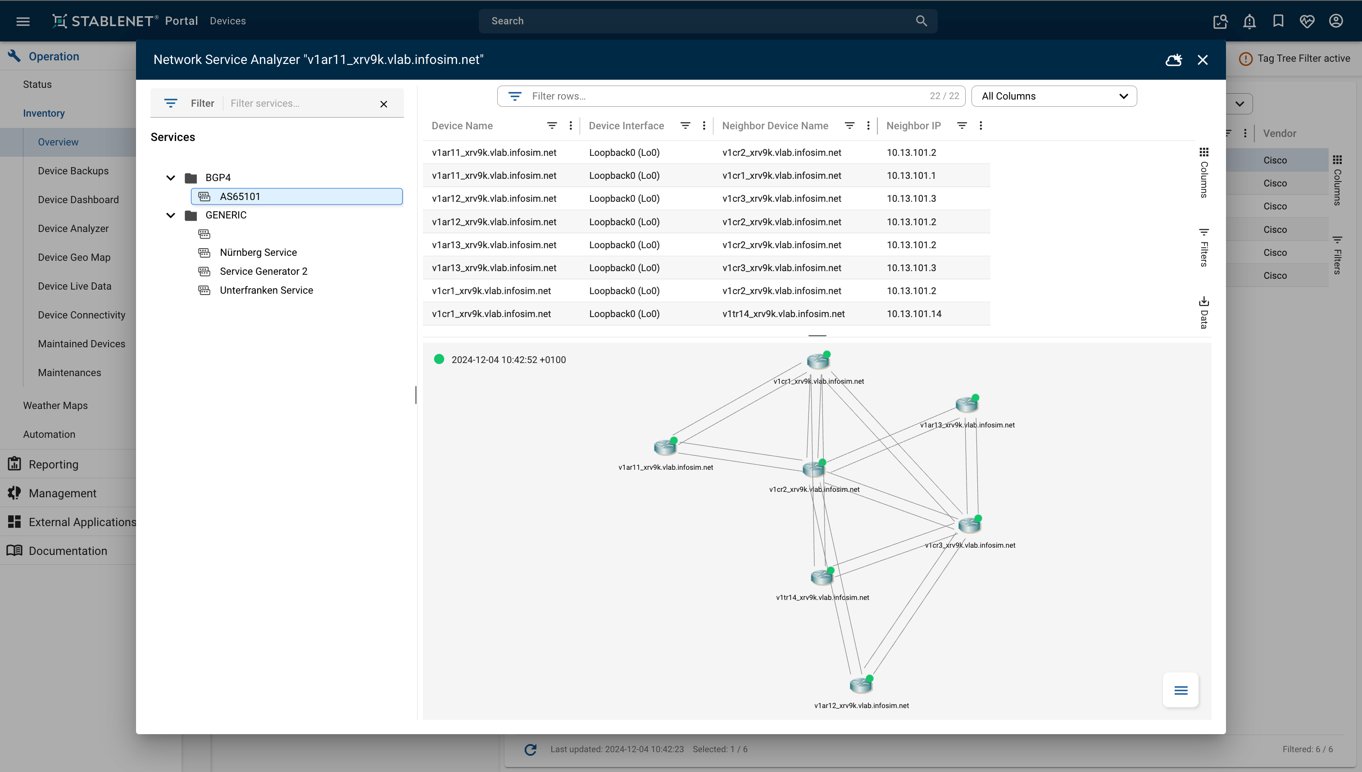This screenshot has width=1362, height=772.
Task: Open Device Geo Map
Action: point(74,257)
